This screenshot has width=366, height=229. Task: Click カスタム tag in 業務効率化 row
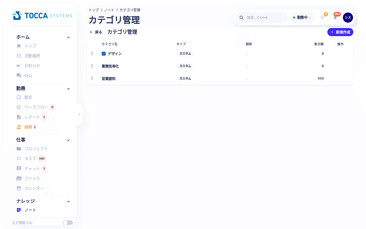[185, 66]
